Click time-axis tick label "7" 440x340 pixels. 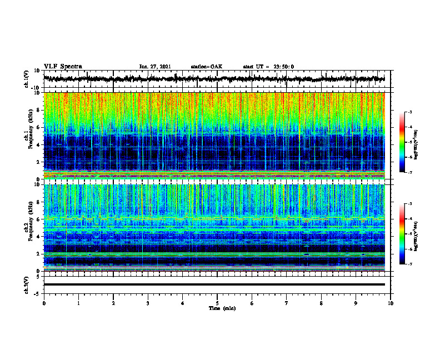tap(287, 303)
